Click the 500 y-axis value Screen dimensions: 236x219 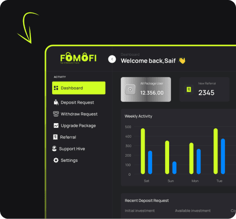(x=128, y=127)
